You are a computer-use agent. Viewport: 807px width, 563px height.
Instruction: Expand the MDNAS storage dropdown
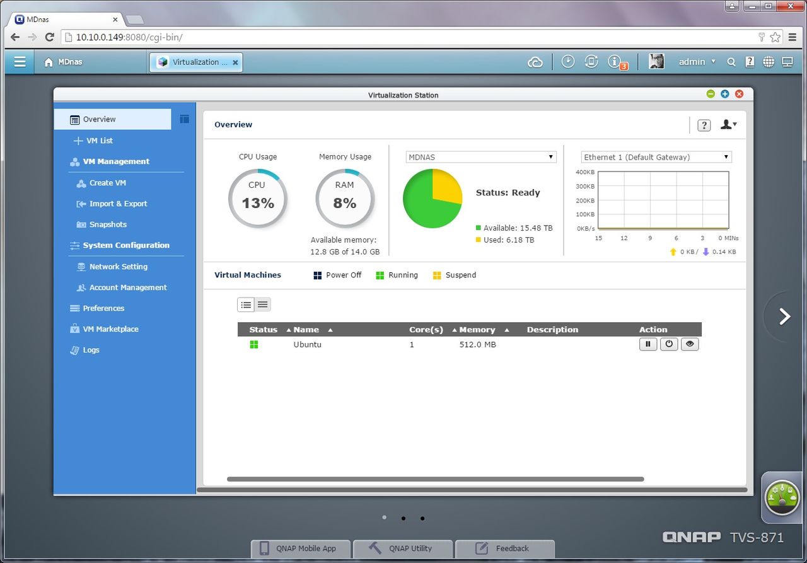pyautogui.click(x=481, y=157)
